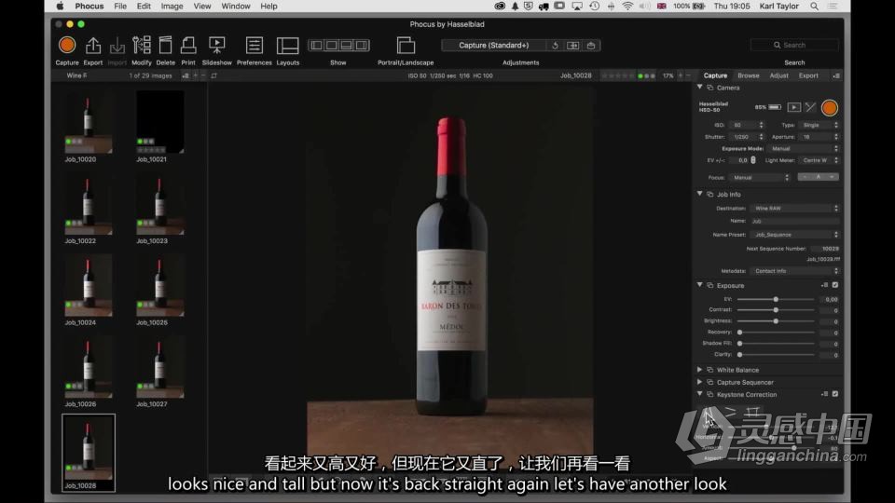The width and height of the screenshot is (895, 503).
Task: Switch to the Browse tab
Action: 748,75
